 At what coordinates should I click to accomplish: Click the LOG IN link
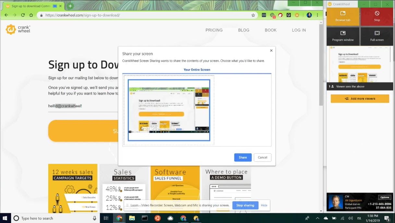[x=299, y=30]
